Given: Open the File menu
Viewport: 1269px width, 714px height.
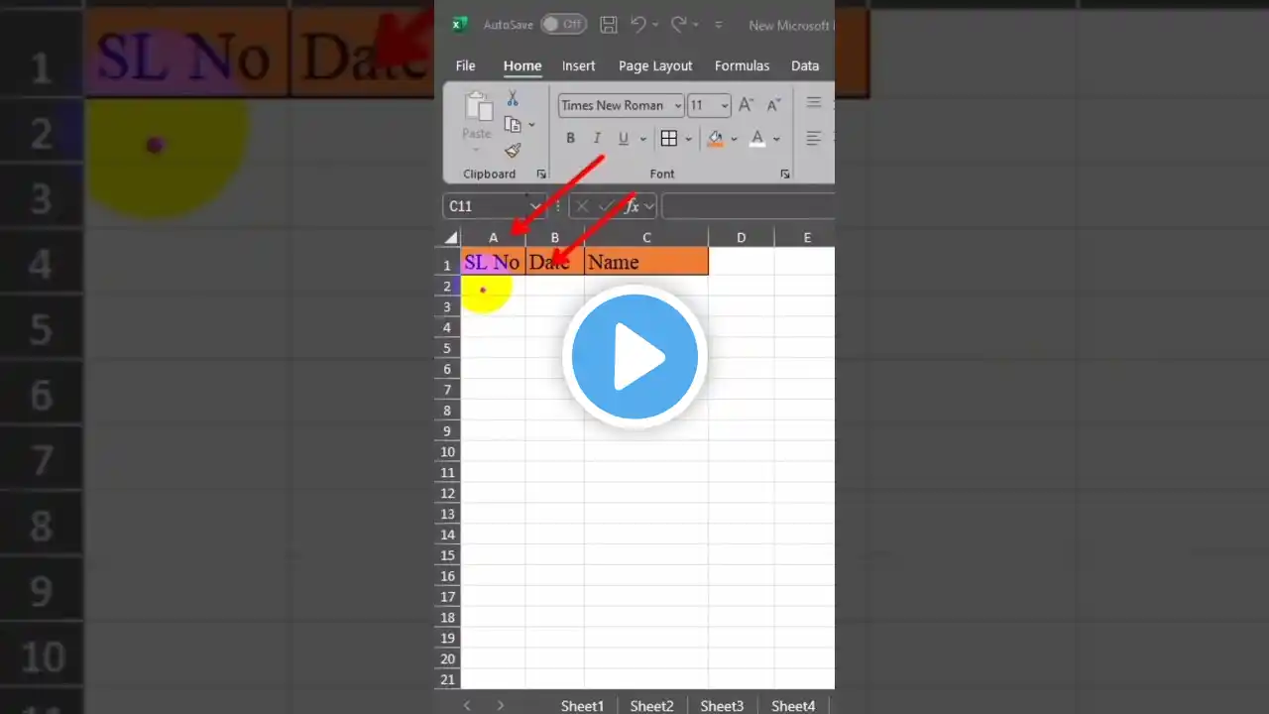Looking at the screenshot, I should tap(465, 65).
